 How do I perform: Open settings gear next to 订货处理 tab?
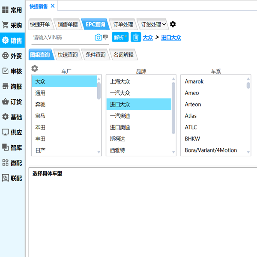coord(173,24)
